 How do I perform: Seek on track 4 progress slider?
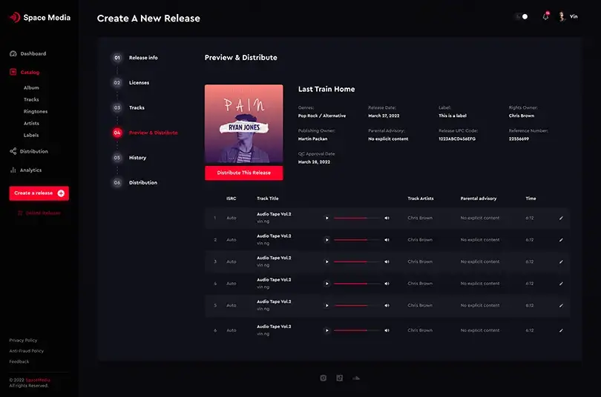tap(357, 284)
